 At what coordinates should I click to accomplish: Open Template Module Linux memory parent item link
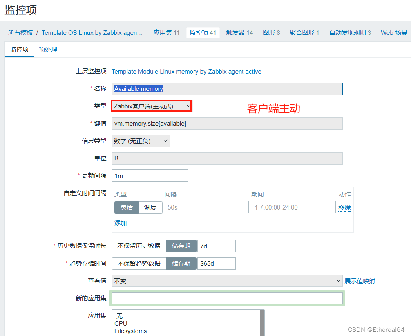tap(186, 71)
